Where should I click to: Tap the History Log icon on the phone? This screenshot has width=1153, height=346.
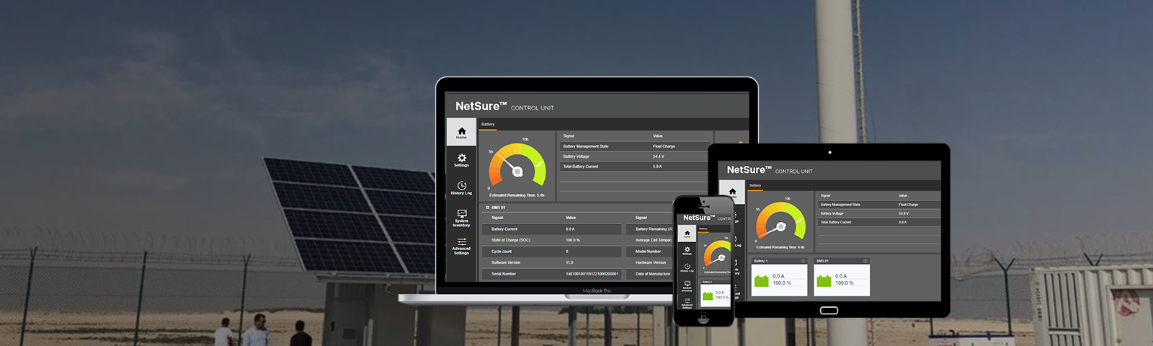pos(687,267)
